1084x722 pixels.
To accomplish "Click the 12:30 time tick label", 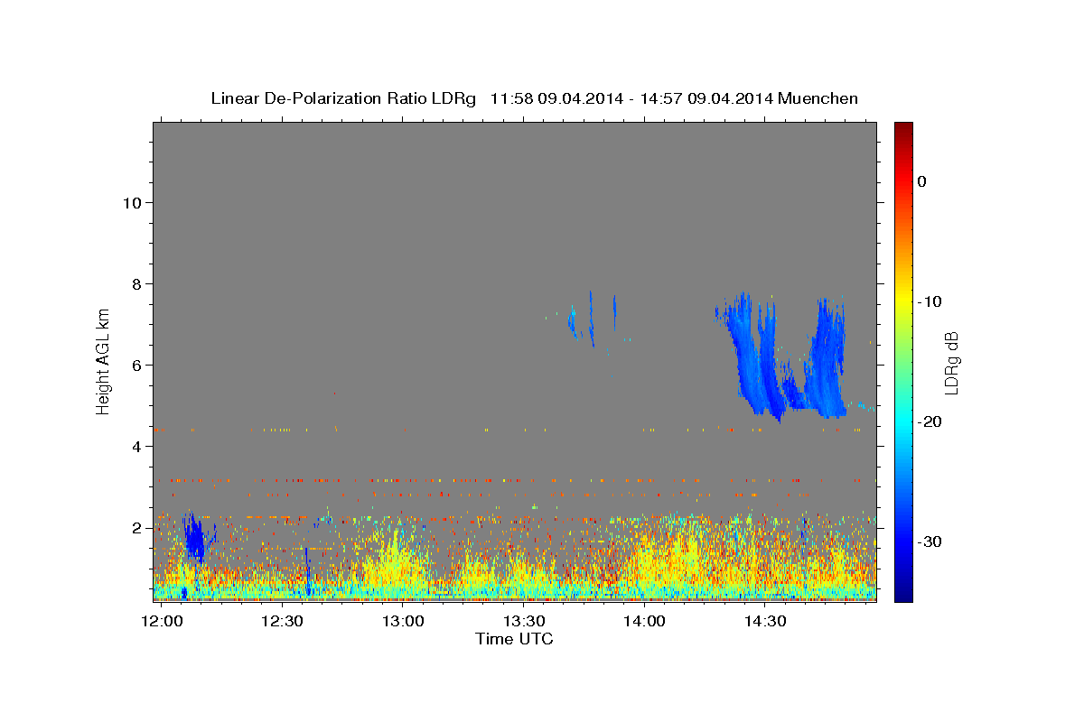I will pos(282,621).
